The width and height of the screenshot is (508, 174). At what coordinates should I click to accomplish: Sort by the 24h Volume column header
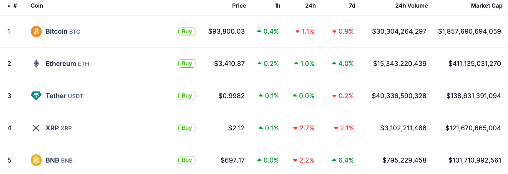click(x=411, y=6)
